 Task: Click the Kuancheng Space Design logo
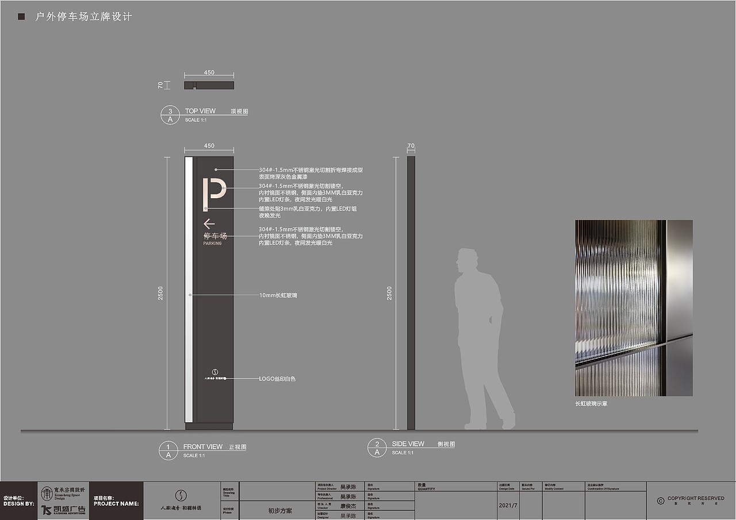point(63,492)
